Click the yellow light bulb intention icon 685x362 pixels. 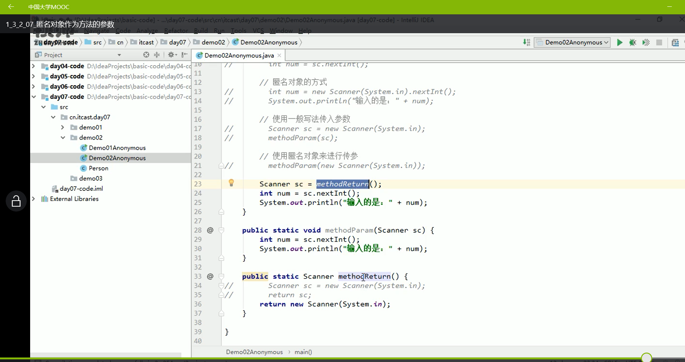point(231,183)
